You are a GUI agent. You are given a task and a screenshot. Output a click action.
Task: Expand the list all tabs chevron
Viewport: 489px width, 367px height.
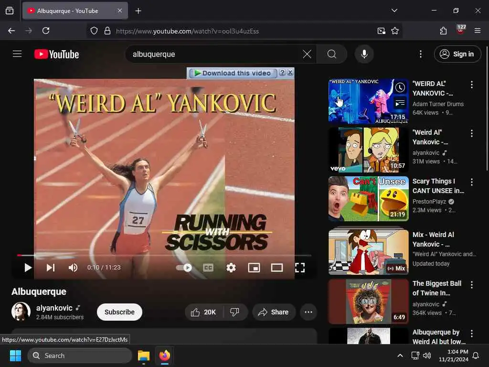point(394,11)
